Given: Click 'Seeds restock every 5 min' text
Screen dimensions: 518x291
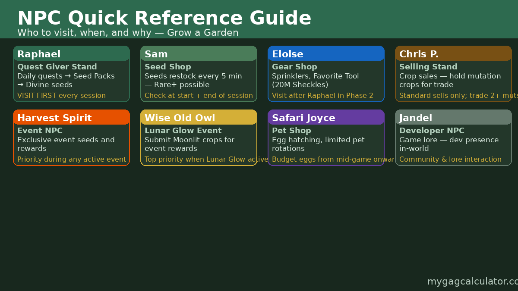Looking at the screenshot, I should (x=193, y=76).
